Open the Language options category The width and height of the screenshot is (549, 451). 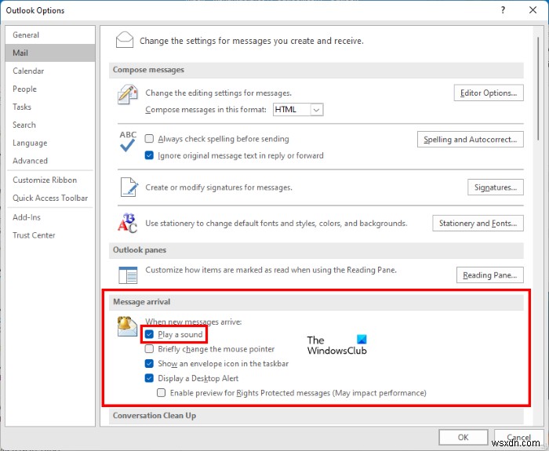(x=50, y=143)
